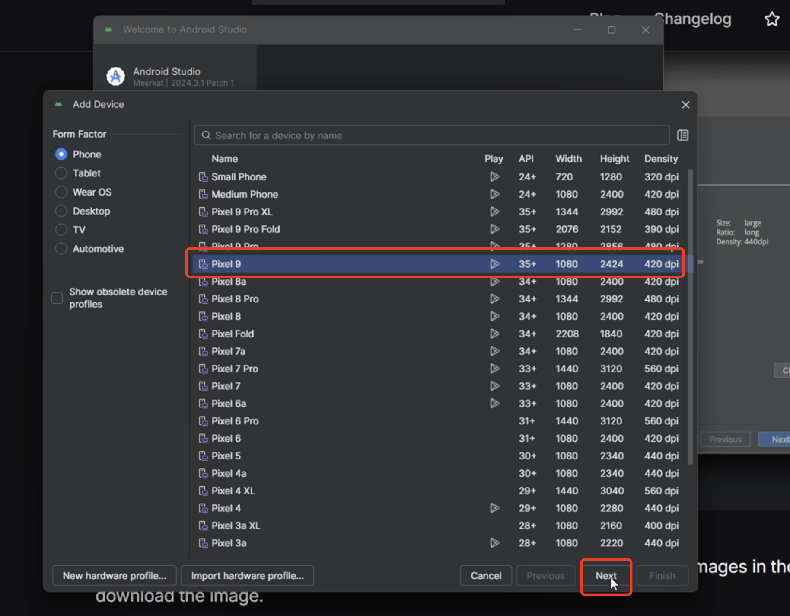Click the device icon for Pixel 8 Pro
790x616 pixels.
[x=203, y=299]
